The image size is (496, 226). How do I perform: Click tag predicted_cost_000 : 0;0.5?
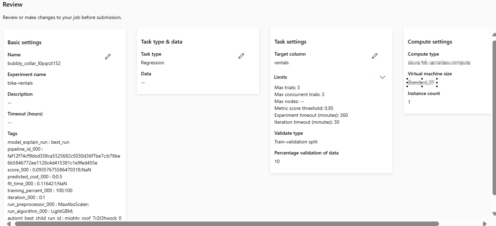pyautogui.click(x=35, y=177)
